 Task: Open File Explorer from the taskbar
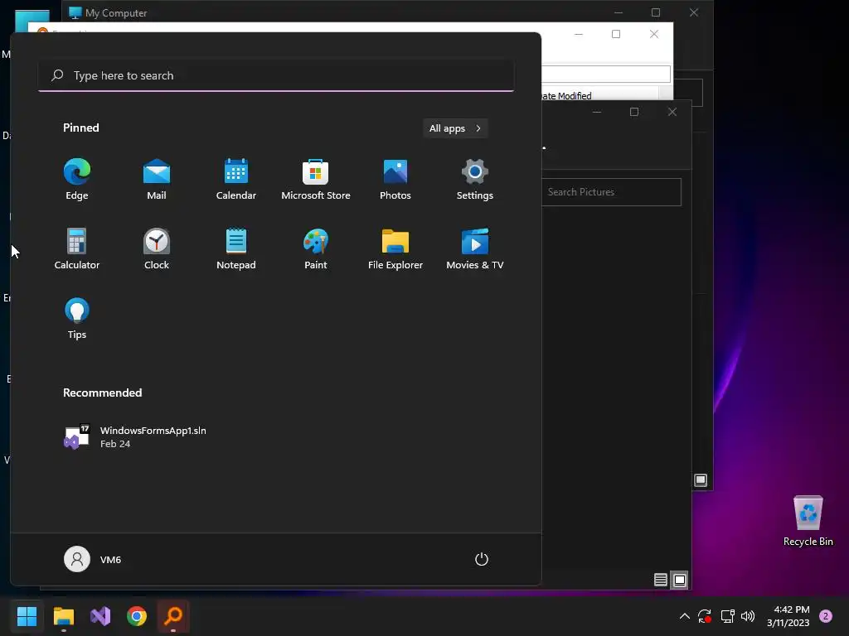point(64,616)
